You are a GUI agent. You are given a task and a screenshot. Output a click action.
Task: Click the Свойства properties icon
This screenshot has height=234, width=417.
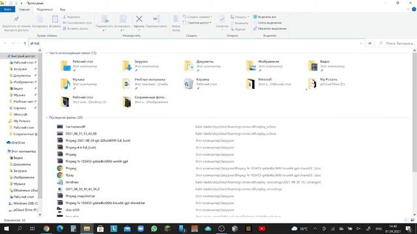[x=222, y=19]
